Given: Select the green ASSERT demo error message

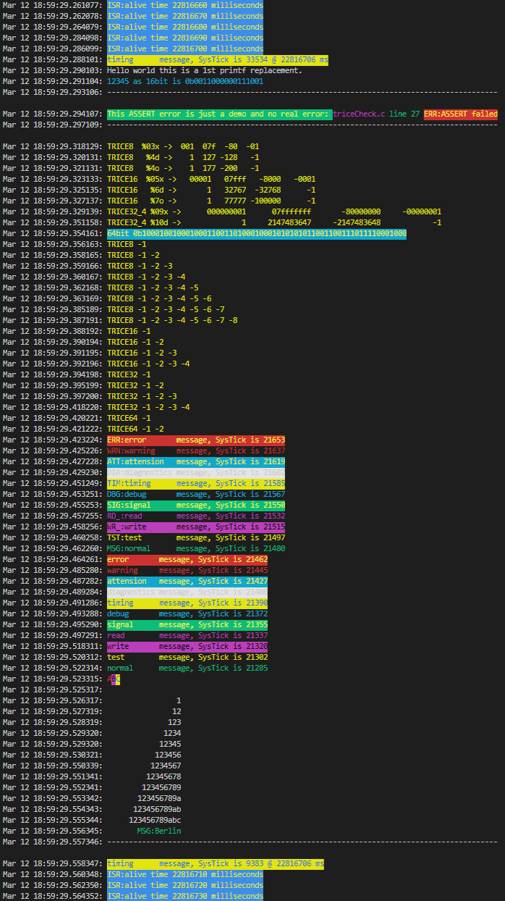Looking at the screenshot, I should click(x=219, y=114).
